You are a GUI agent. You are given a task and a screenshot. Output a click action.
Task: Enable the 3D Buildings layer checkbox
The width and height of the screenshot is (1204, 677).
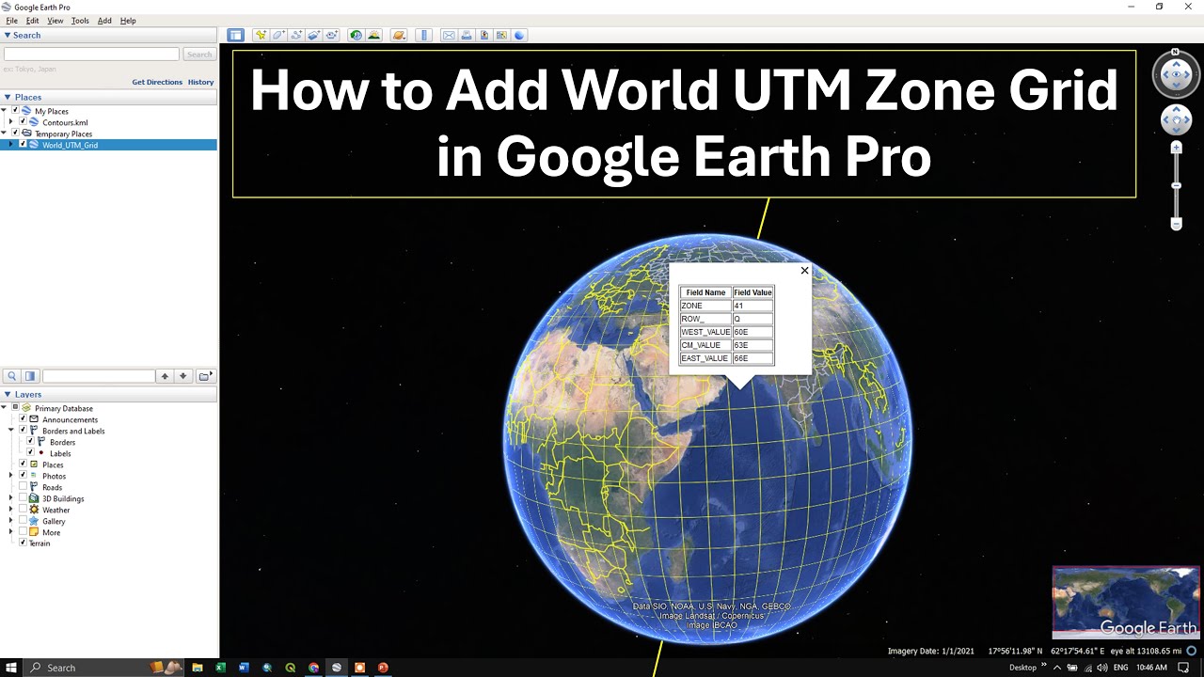point(23,498)
